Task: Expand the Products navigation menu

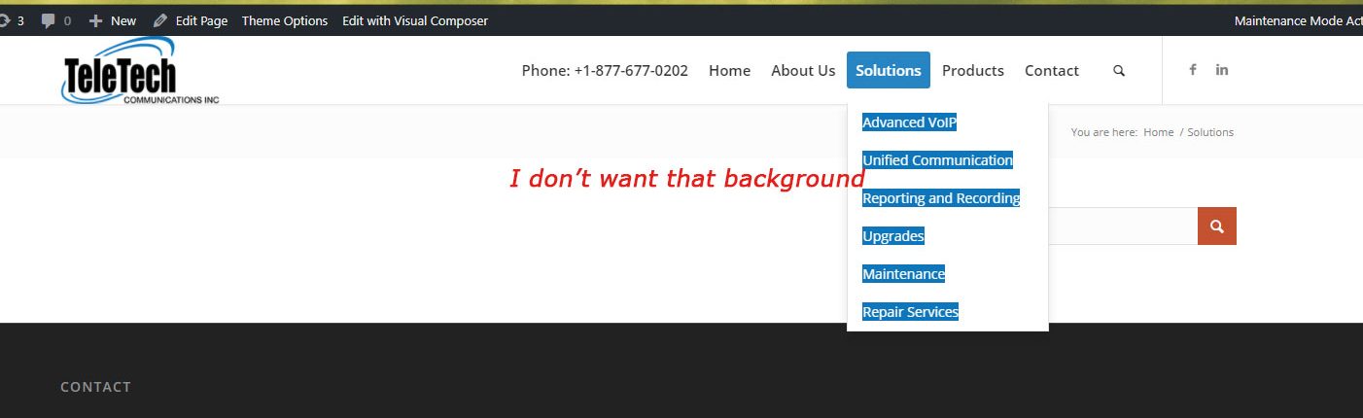Action: (x=972, y=70)
